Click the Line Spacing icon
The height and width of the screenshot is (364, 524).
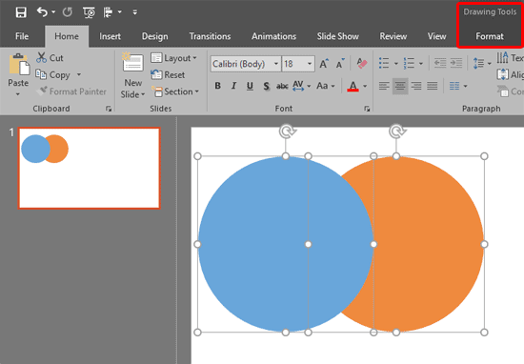click(478, 63)
